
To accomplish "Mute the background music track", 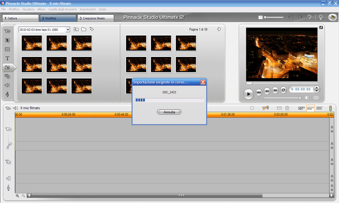I will [x=332, y=190].
